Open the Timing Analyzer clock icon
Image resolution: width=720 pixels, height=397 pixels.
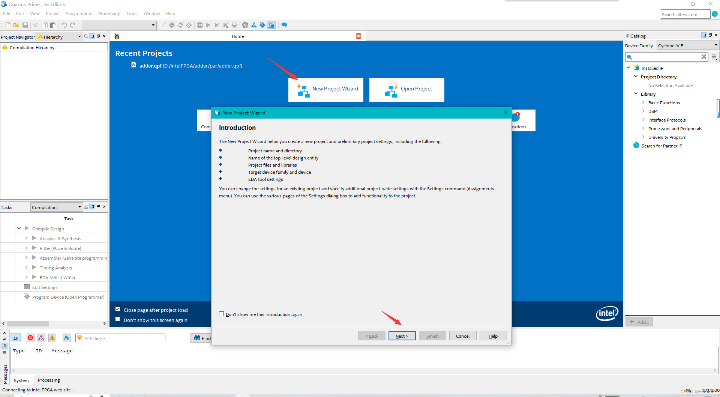[245, 25]
